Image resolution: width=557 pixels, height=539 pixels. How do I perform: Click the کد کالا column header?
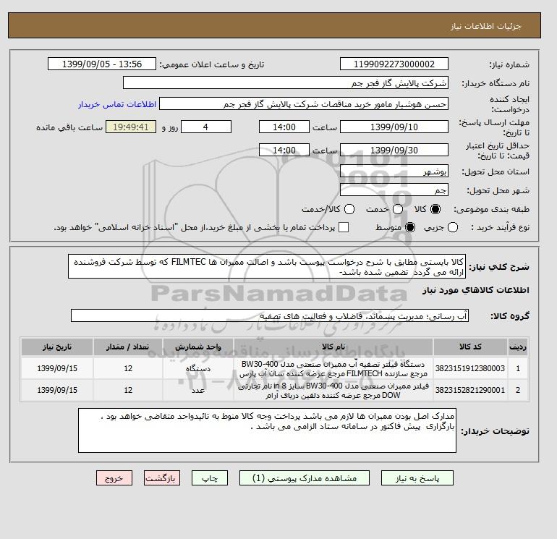(470, 347)
